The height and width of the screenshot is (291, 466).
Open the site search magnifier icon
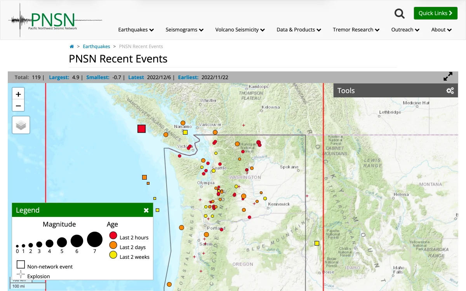(400, 14)
